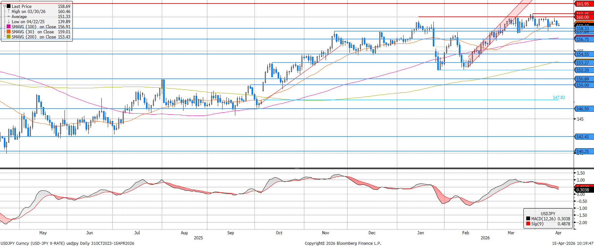This screenshot has height=246, width=594.
Task: Select the 150.00 blue price level tag
Action: (583, 85)
